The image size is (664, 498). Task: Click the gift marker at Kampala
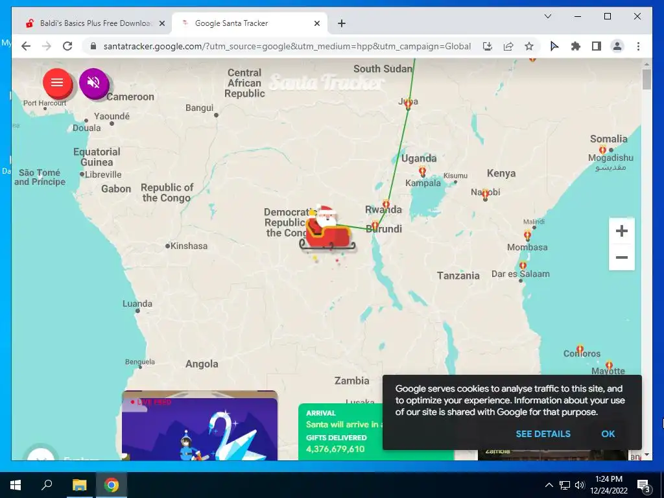[422, 171]
